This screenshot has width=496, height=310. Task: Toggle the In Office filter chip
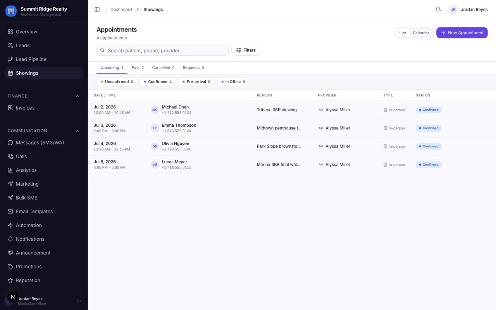click(x=233, y=82)
